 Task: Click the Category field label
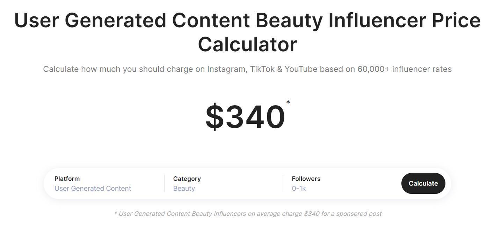pyautogui.click(x=187, y=179)
